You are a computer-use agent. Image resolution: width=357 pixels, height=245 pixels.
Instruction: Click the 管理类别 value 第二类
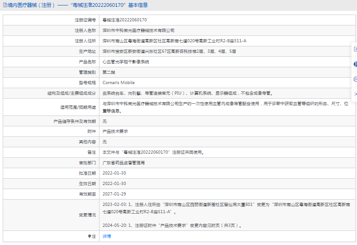tap(109, 72)
